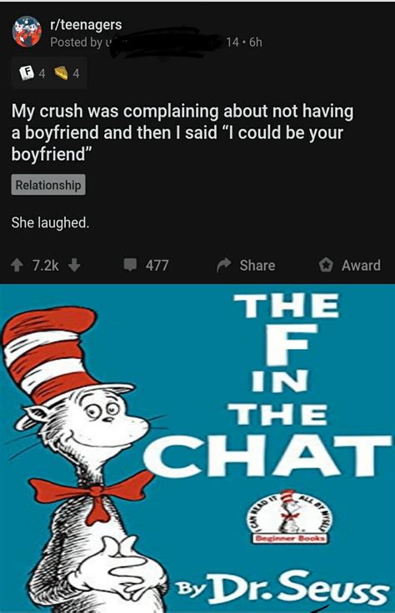Open the post title about my crush
This screenshot has height=613, width=395.
point(182,132)
